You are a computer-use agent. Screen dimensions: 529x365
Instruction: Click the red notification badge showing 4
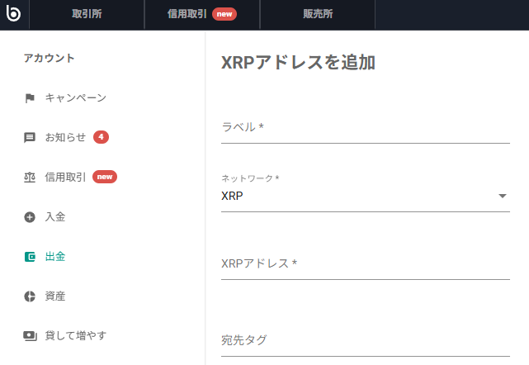pos(101,137)
